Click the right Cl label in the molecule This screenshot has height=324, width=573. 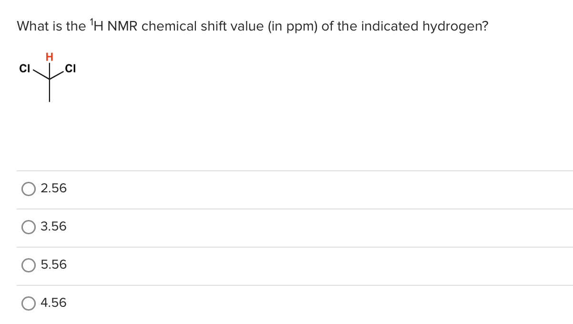click(71, 68)
